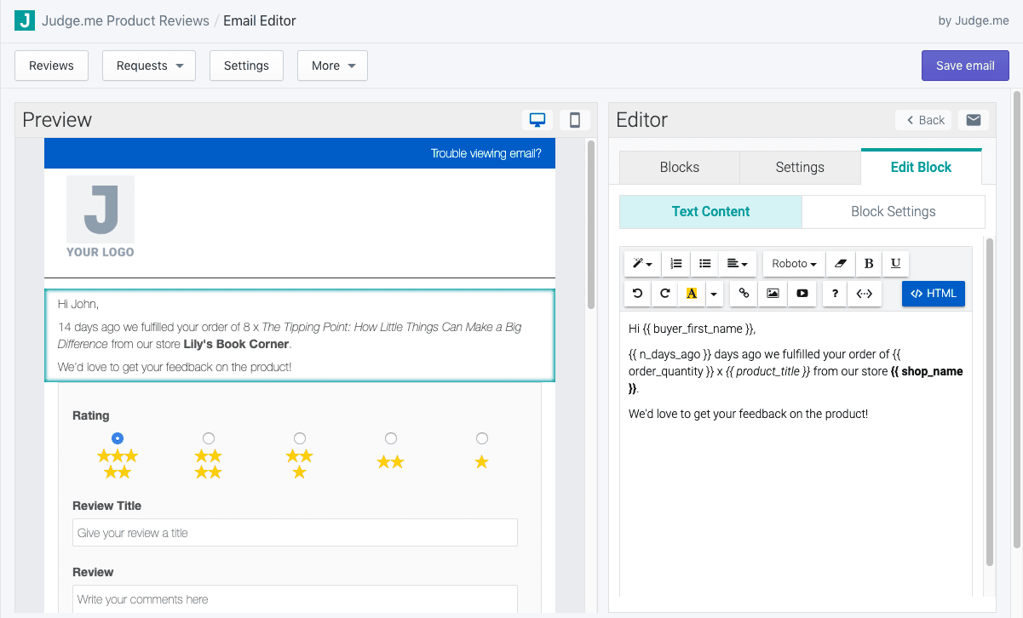Undo the last edit
Image resolution: width=1023 pixels, height=618 pixels.
[x=636, y=294]
